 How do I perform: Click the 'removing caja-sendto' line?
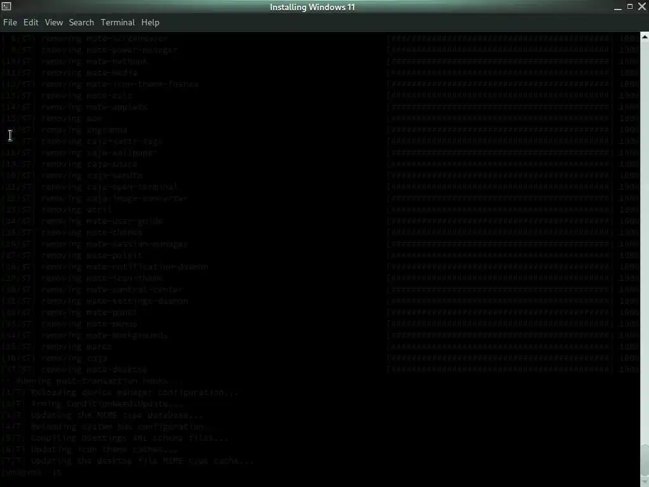point(72,176)
